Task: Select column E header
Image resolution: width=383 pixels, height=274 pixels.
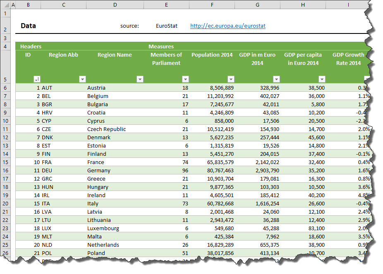Action: [x=166, y=5]
